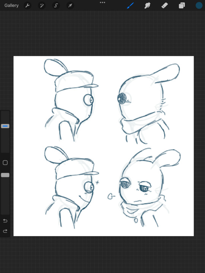Open the Adjustments magic wand menu
Image resolution: width=205 pixels, height=273 pixels.
click(42, 5)
